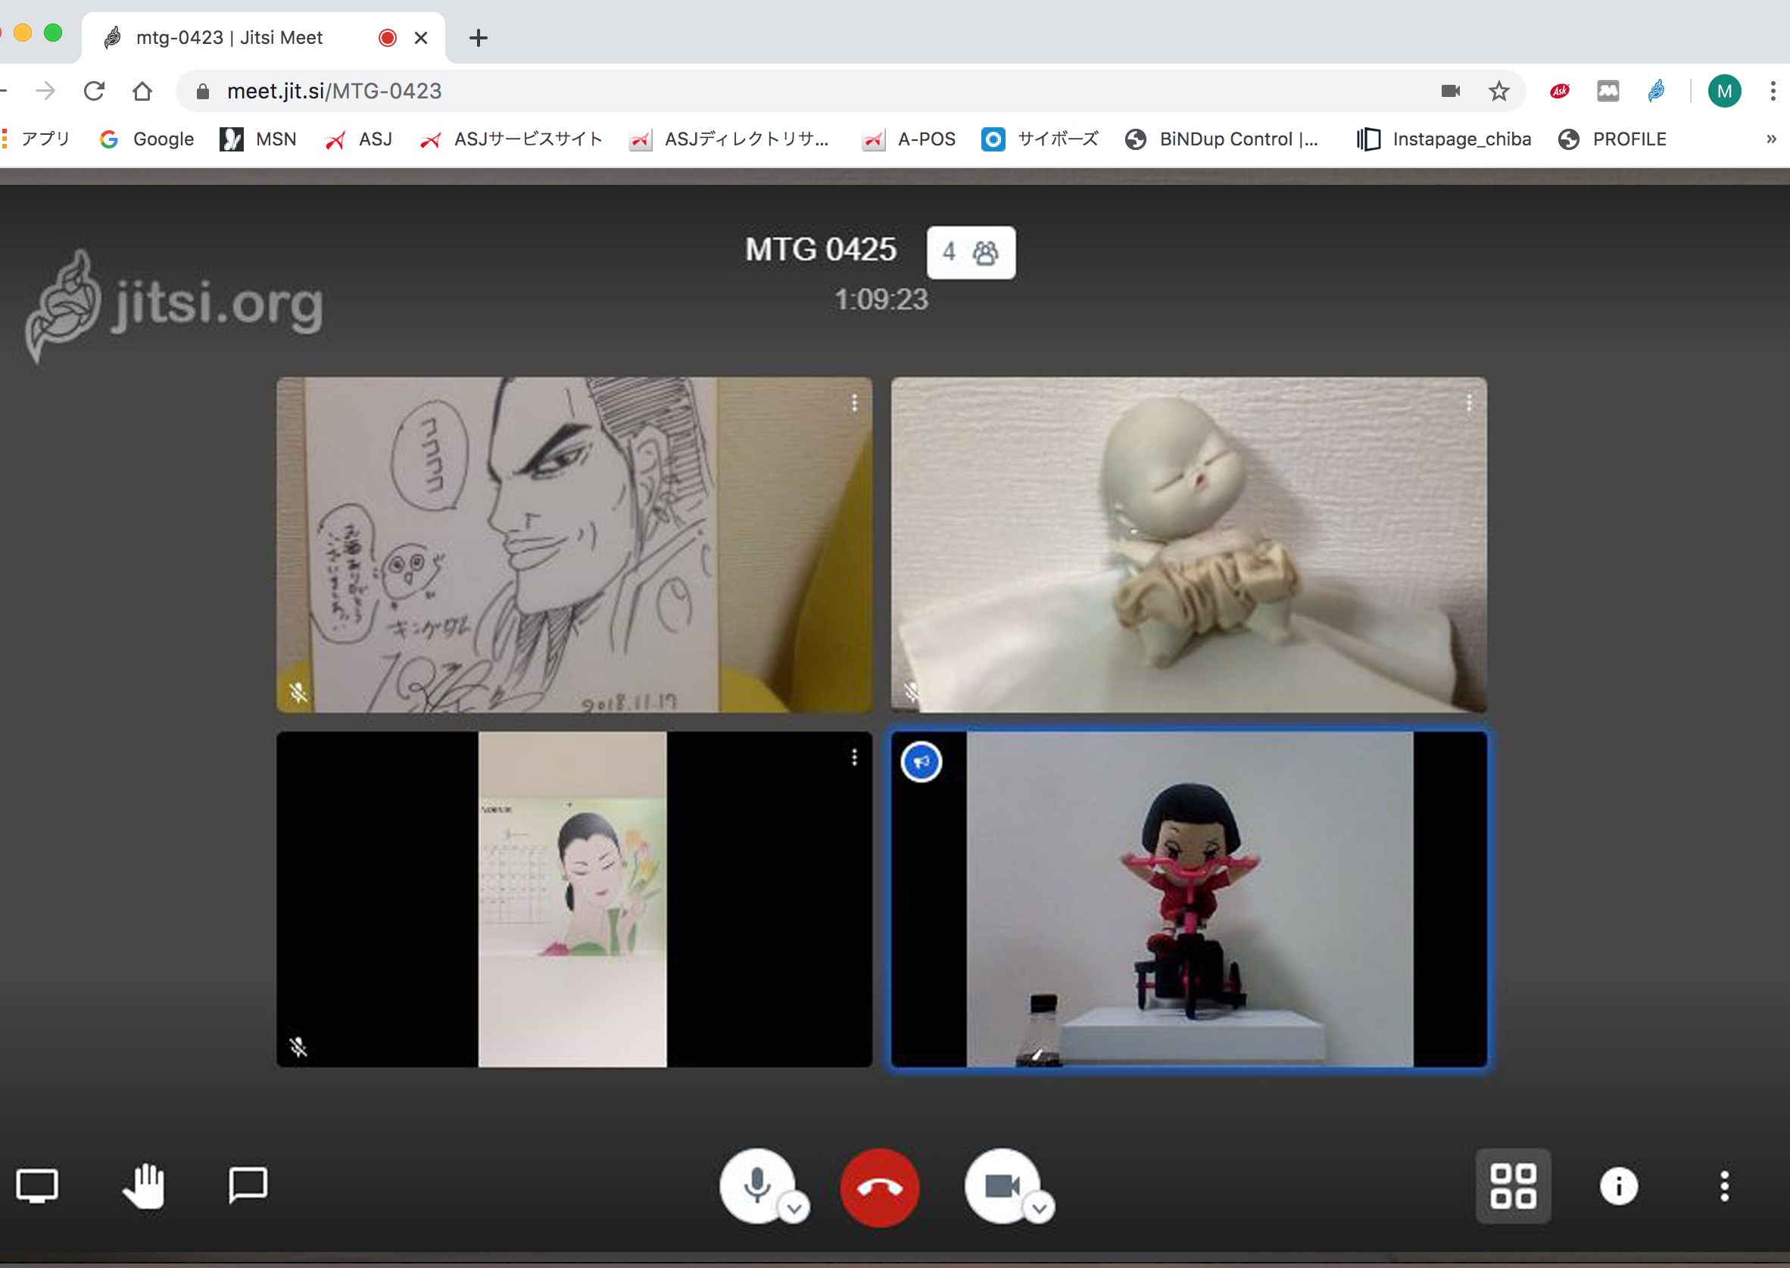Select the manga sketch participant thumbnail
The height and width of the screenshot is (1268, 1790).
point(574,545)
